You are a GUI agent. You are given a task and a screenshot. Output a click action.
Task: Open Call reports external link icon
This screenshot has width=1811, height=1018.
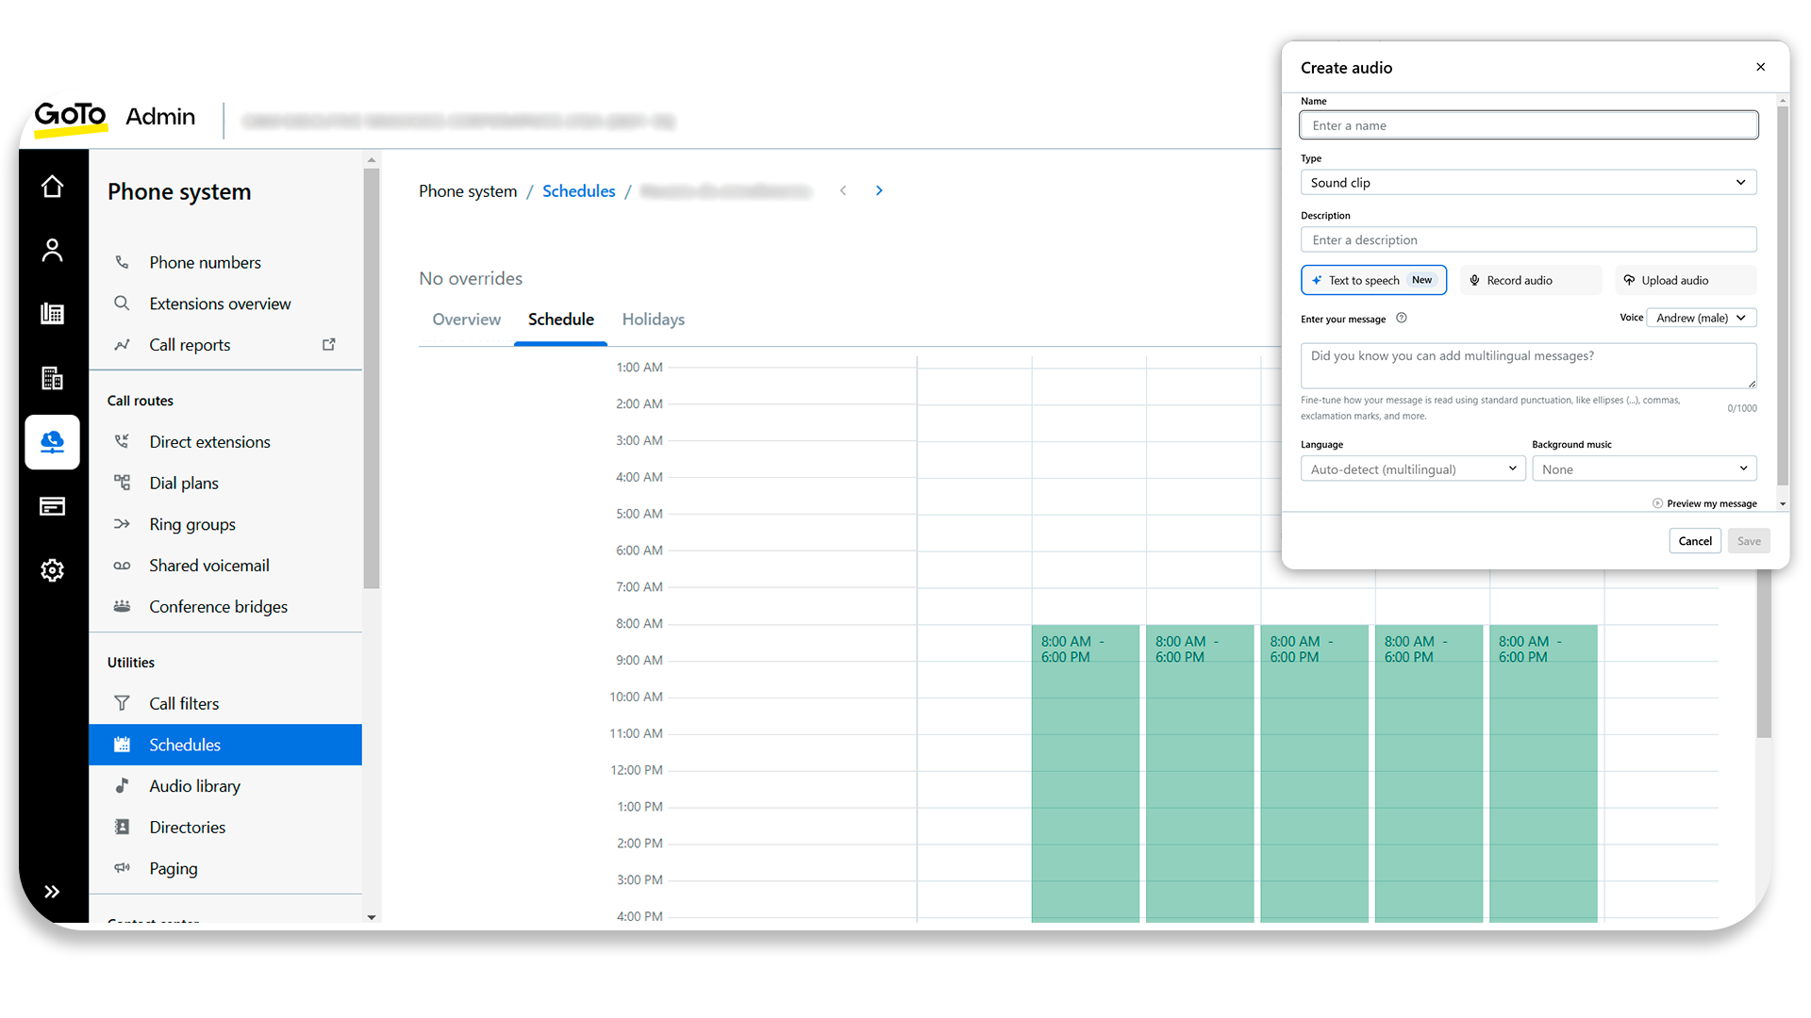tap(328, 345)
